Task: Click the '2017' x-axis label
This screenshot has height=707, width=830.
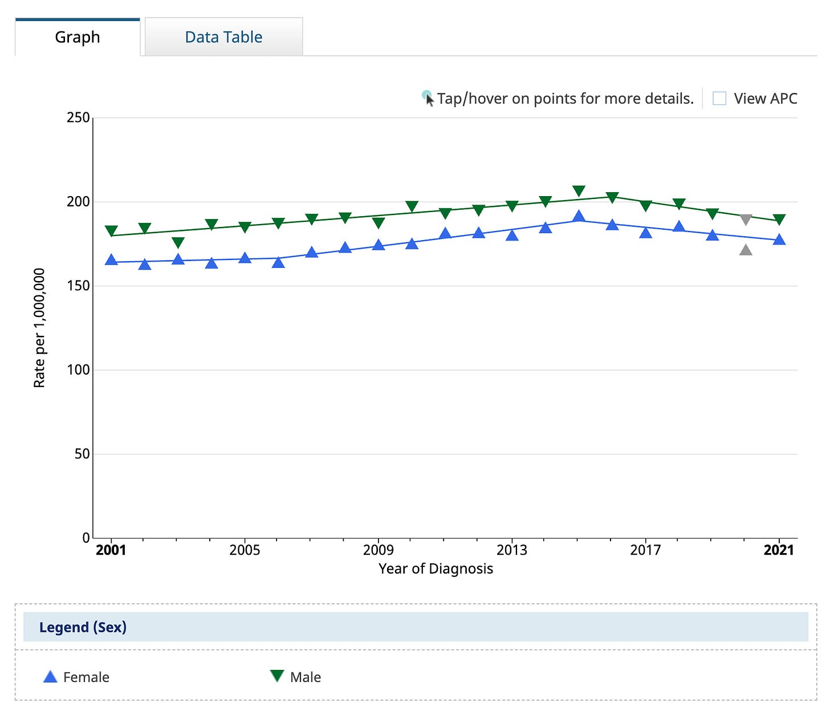Action: click(x=645, y=550)
